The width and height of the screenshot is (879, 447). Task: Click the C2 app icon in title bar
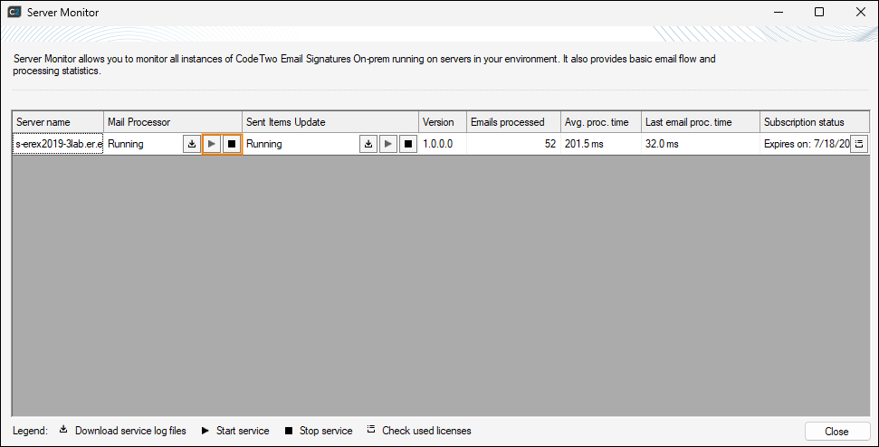[x=14, y=12]
